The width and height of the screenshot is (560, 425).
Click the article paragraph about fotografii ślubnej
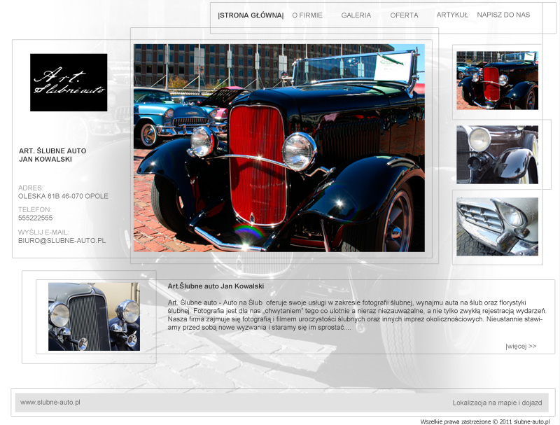click(x=357, y=315)
